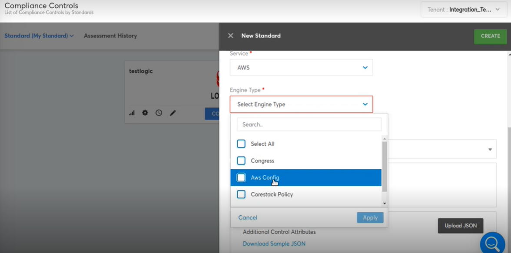Switch to Assessment History tab
This screenshot has width=511, height=253.
pyautogui.click(x=110, y=36)
